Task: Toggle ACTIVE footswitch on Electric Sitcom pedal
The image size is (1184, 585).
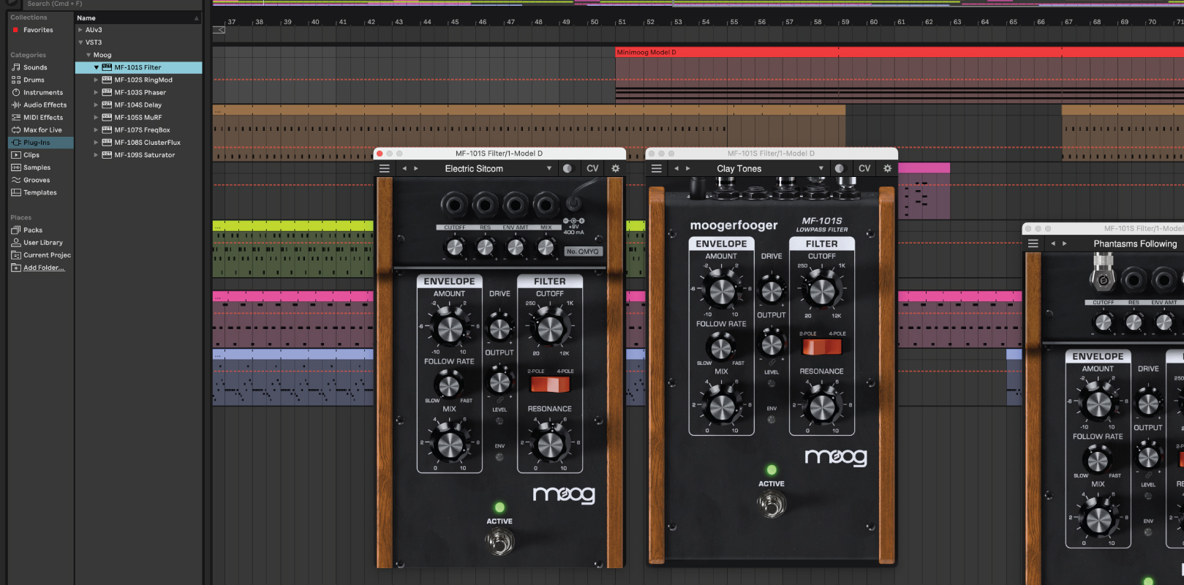Action: click(499, 542)
